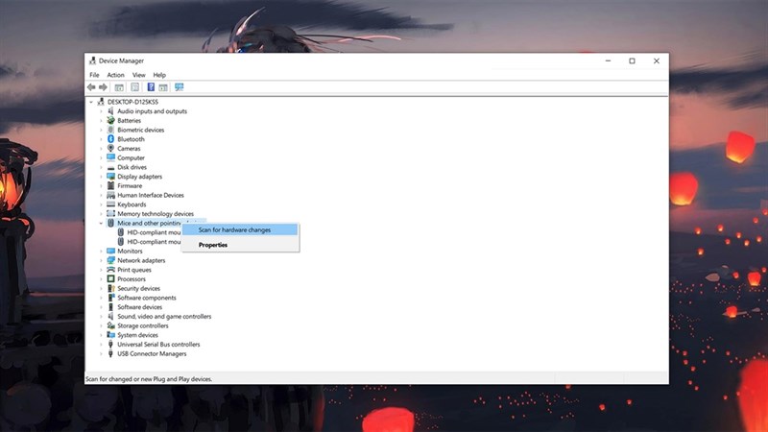Go back using the left arrow toolbar icon

click(91, 87)
